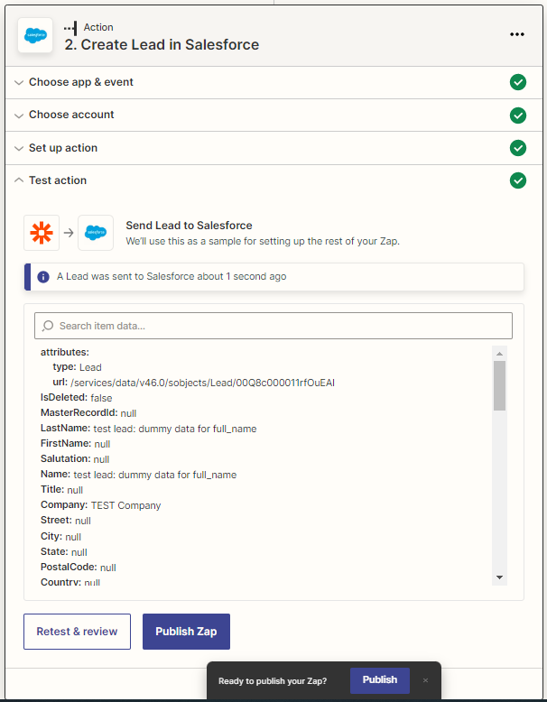Click the green checkmark beside Set up action
The height and width of the screenshot is (702, 547).
coord(518,148)
